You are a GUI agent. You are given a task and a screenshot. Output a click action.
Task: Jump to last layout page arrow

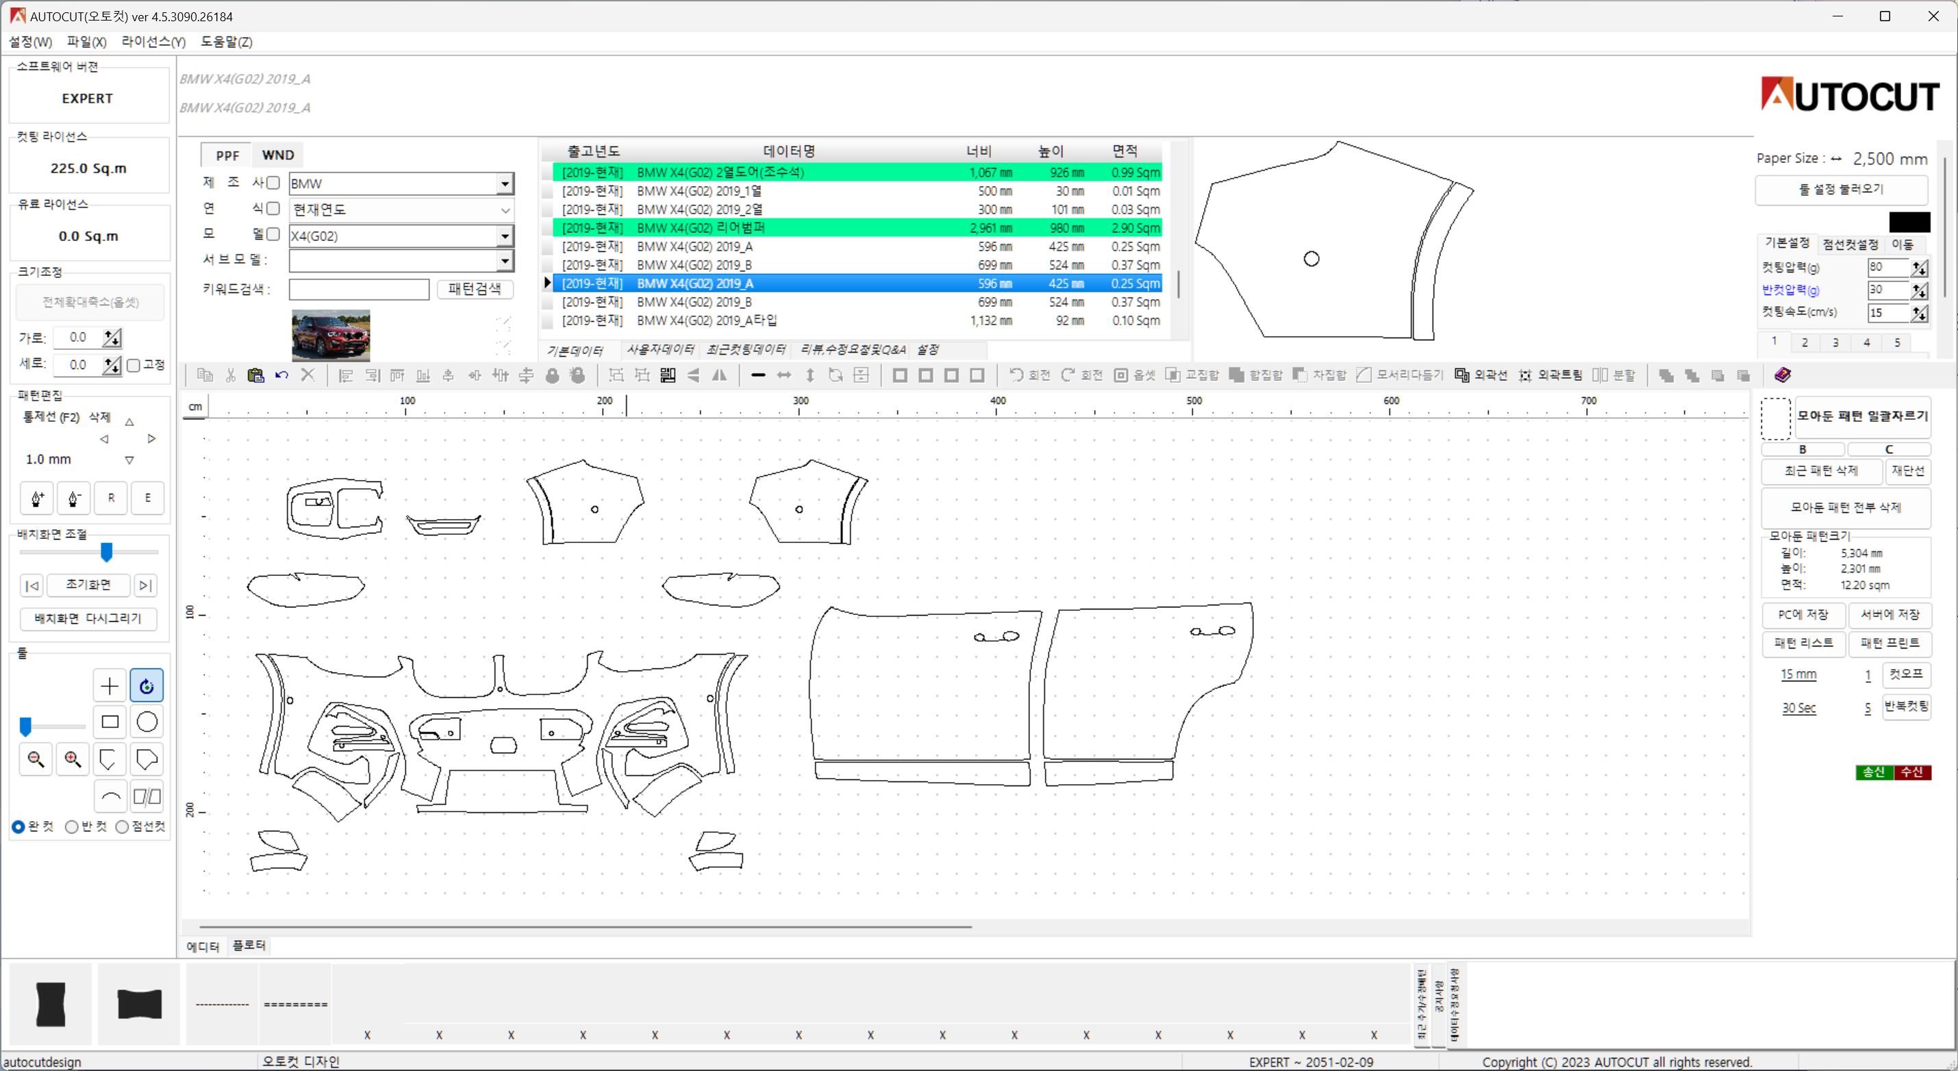(146, 585)
